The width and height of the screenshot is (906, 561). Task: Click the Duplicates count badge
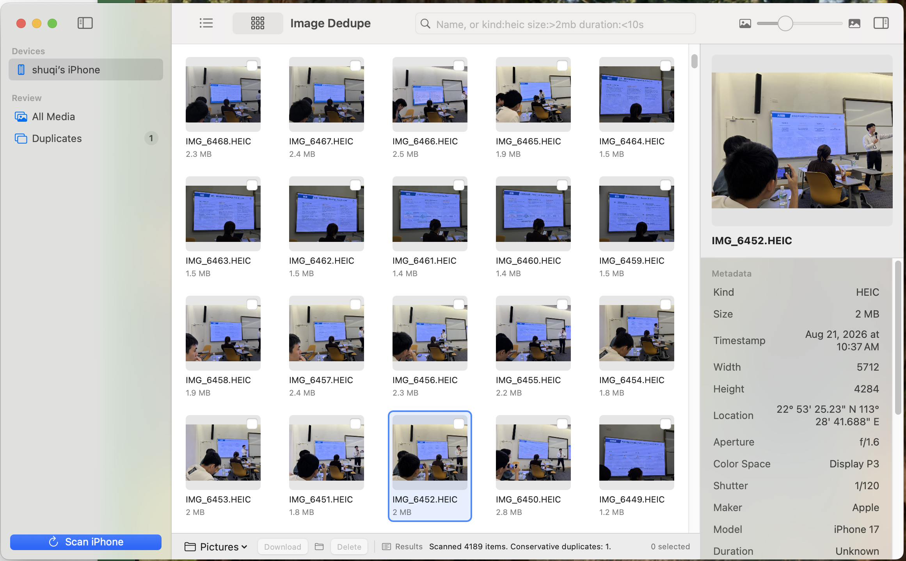tap(151, 138)
